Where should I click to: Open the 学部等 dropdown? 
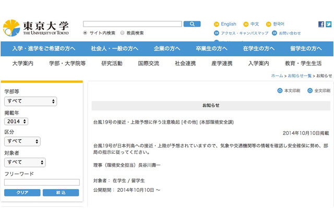point(30,101)
